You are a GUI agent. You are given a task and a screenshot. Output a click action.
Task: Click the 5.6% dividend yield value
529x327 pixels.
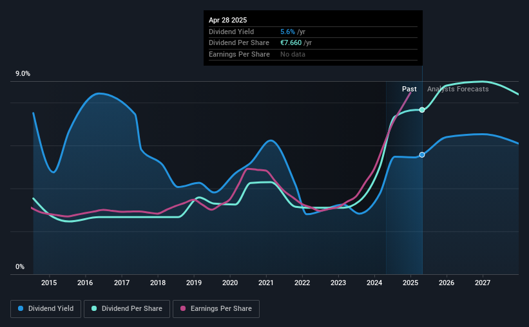click(x=287, y=32)
